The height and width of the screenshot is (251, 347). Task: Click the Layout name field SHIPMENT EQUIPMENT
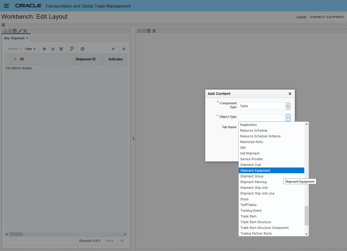[x=327, y=17]
